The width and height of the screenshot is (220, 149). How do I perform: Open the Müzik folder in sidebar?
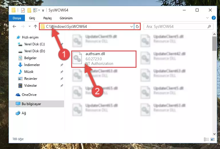[x=29, y=72]
